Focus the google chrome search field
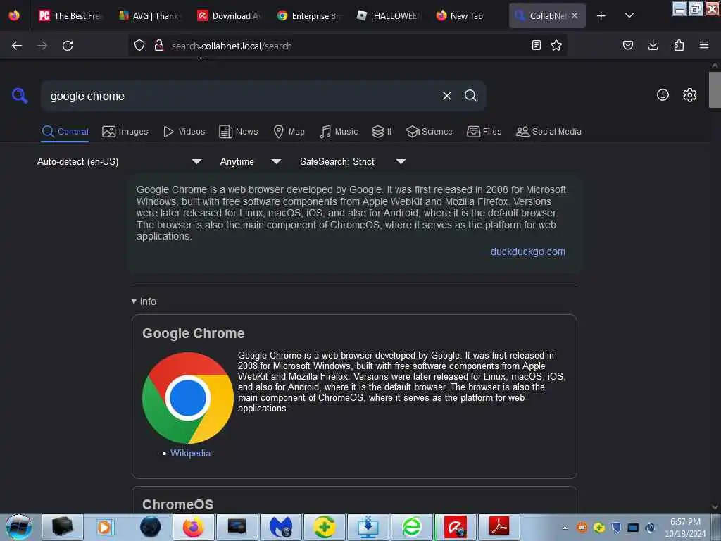Viewport: 721px width, 541px height. point(242,96)
